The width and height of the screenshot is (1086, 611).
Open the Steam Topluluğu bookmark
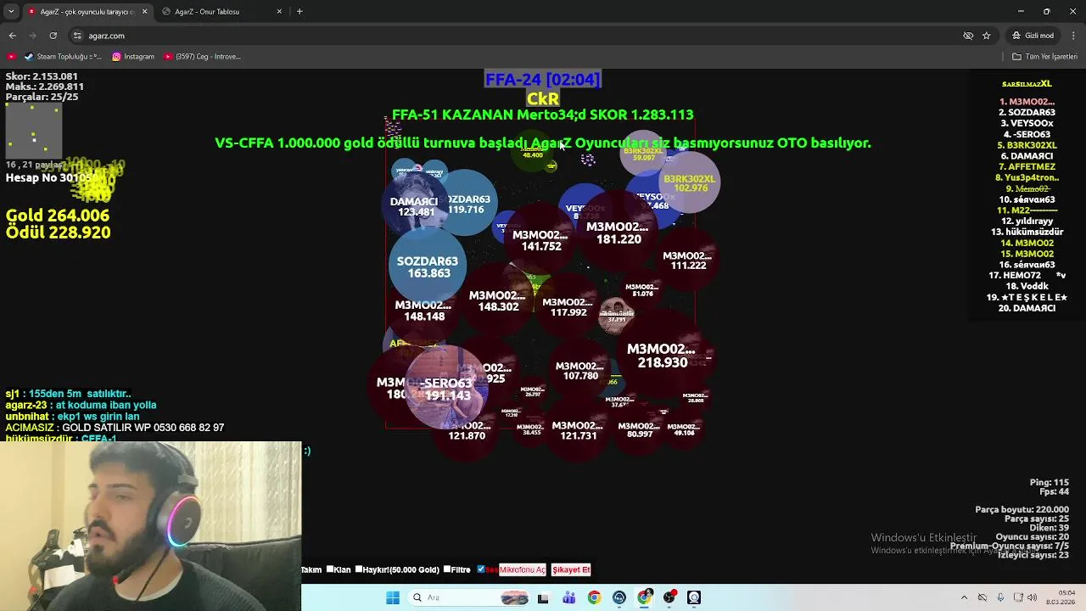63,57
